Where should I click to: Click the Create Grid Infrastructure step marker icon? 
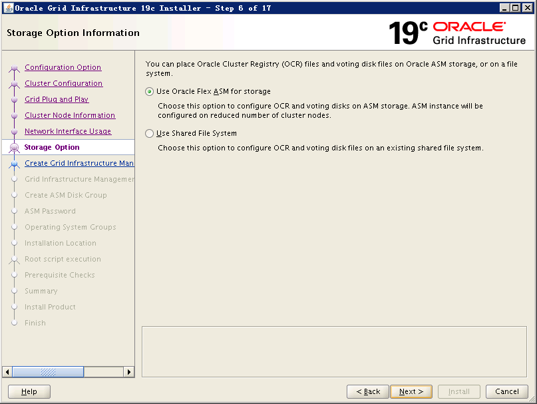tap(14, 164)
